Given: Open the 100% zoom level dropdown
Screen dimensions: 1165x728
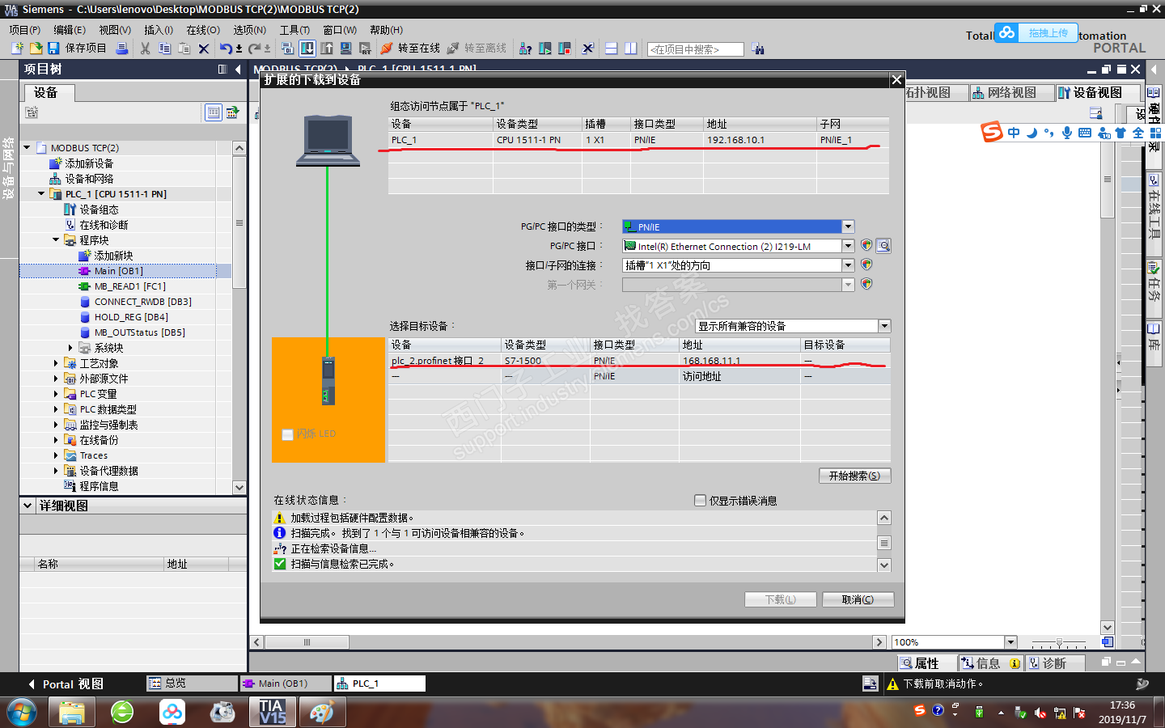Looking at the screenshot, I should click(x=1010, y=642).
